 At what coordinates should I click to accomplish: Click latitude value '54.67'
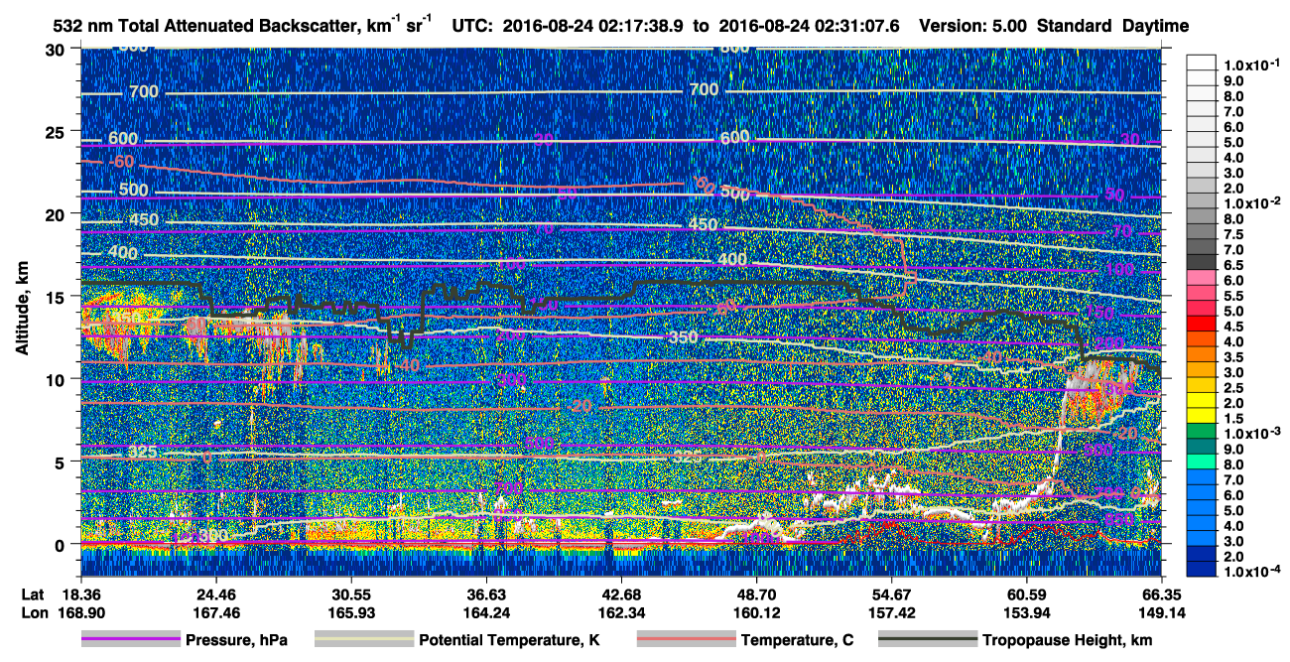[891, 594]
